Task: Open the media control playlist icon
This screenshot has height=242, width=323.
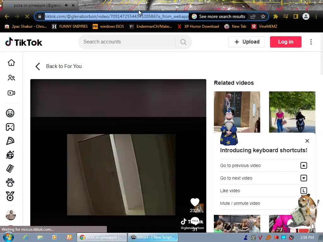Action: pos(286,16)
